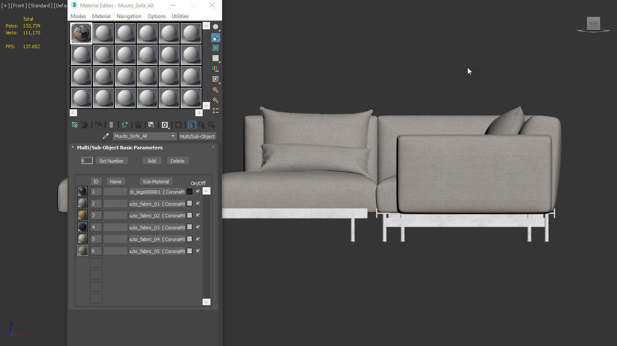The height and width of the screenshot is (346, 617).
Task: Open the Modes menu
Action: point(78,16)
